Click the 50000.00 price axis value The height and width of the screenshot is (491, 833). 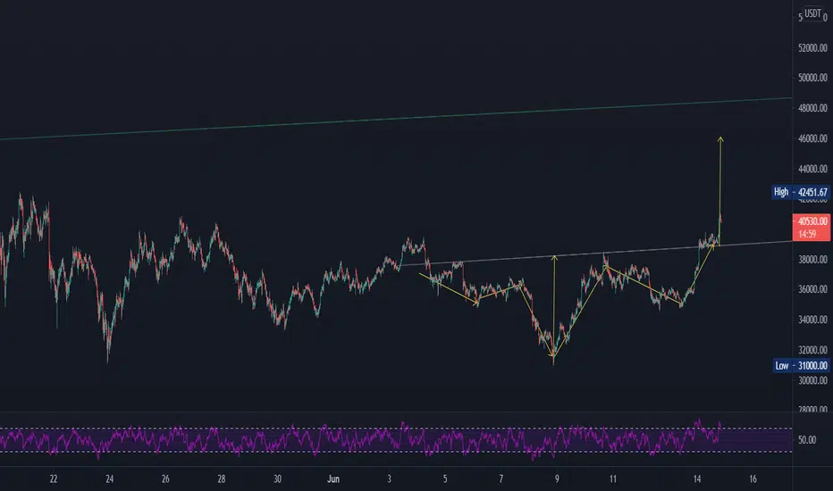[x=812, y=78]
